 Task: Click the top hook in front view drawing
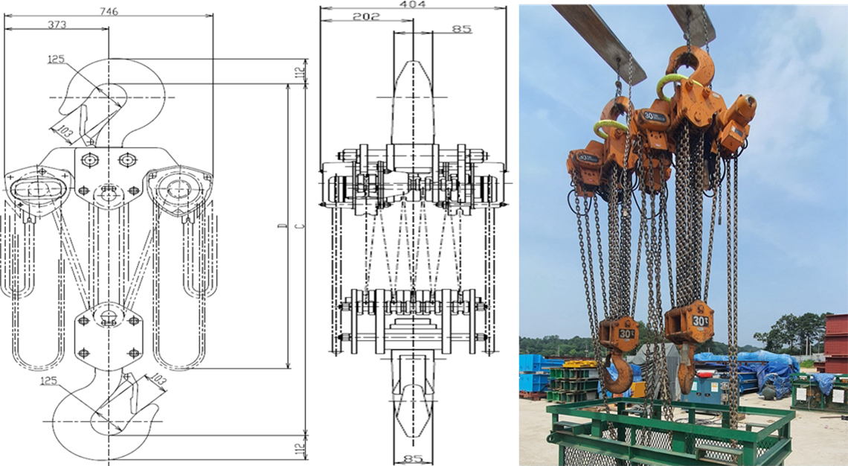point(119,97)
